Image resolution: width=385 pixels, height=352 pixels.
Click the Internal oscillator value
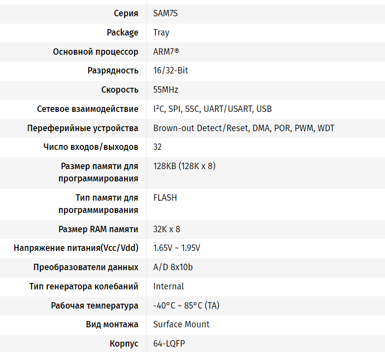(169, 286)
